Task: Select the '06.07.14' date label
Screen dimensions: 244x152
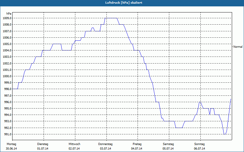Action: [x=199, y=149]
